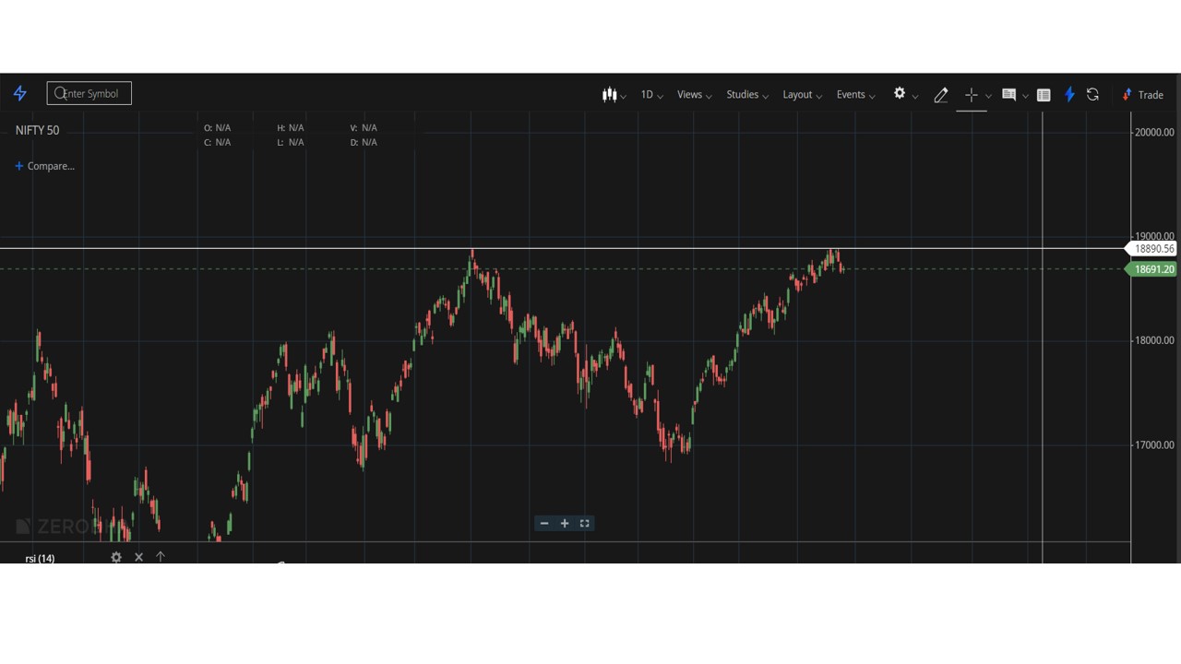Click the blue lightning bolt in toolbar

(x=1069, y=94)
